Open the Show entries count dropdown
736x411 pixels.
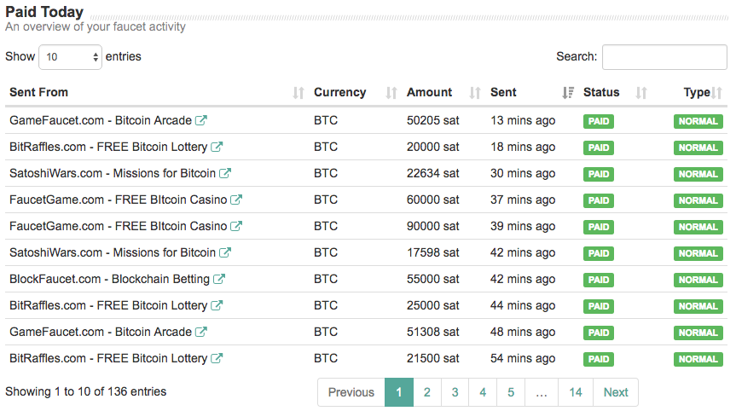[71, 57]
